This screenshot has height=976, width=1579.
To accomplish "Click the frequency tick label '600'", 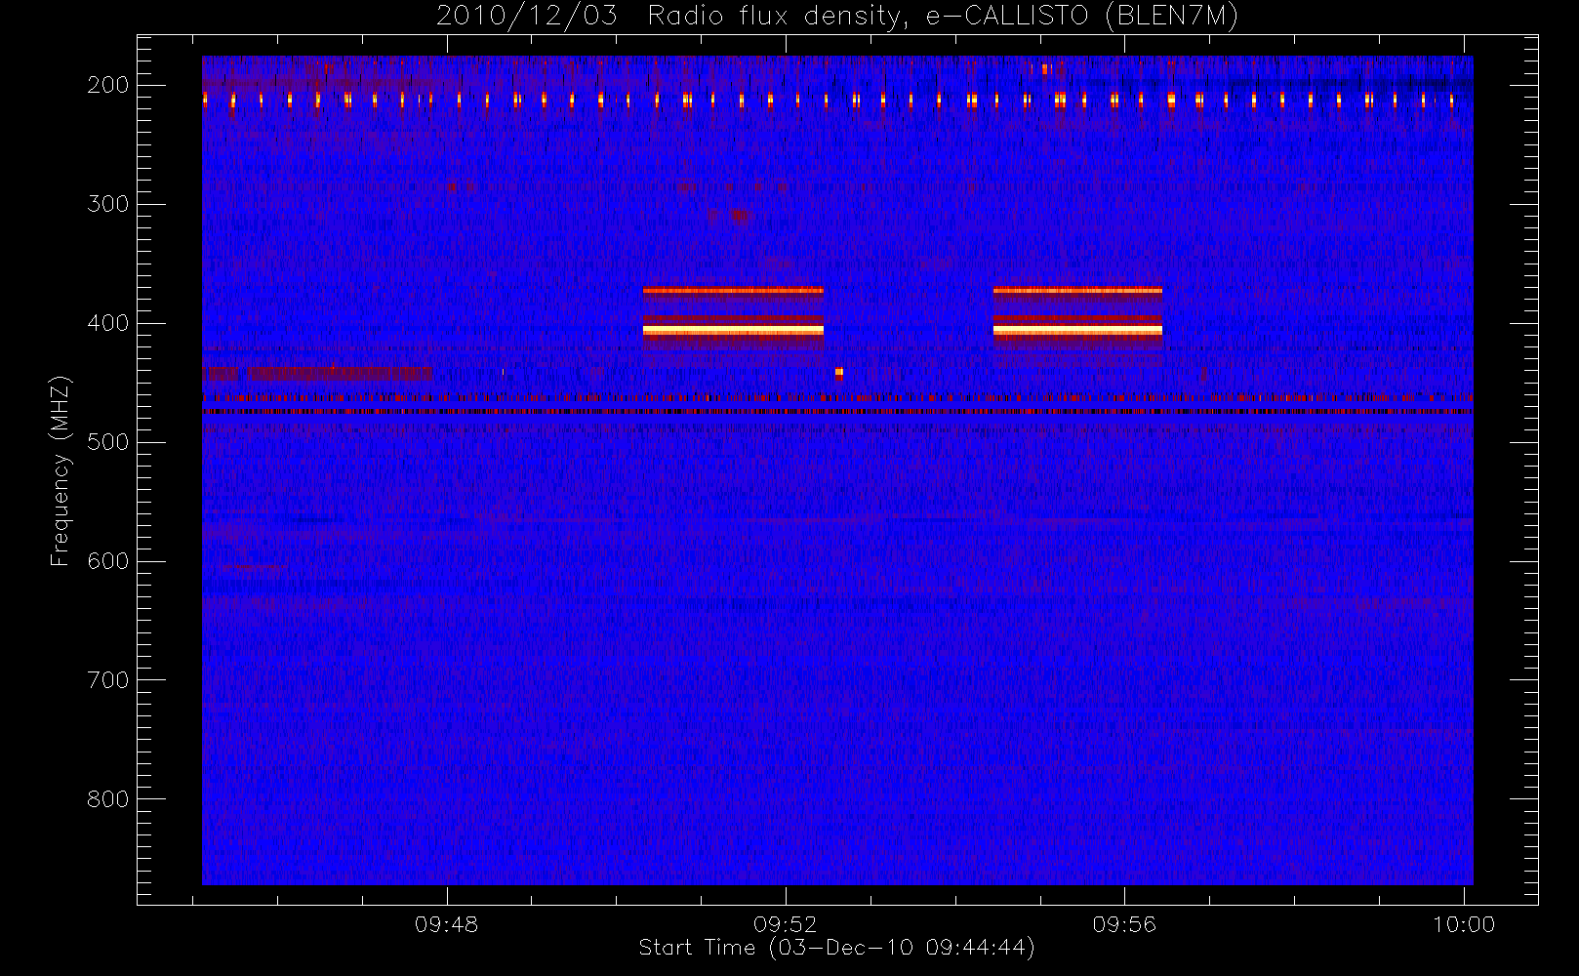I will pos(107,561).
